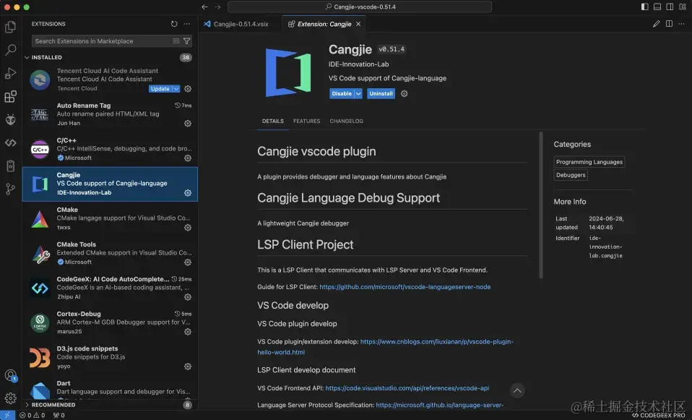
Task: Toggle secondary side bar visibility
Action: pyautogui.click(x=670, y=7)
